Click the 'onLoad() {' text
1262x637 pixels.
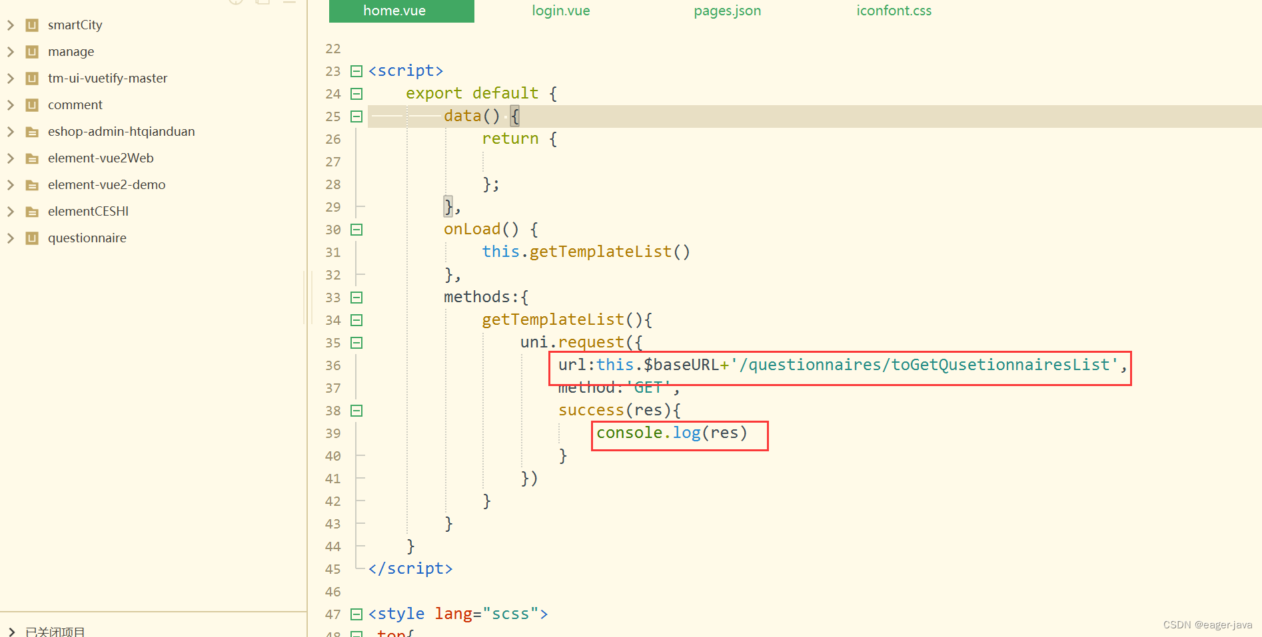pos(491,230)
